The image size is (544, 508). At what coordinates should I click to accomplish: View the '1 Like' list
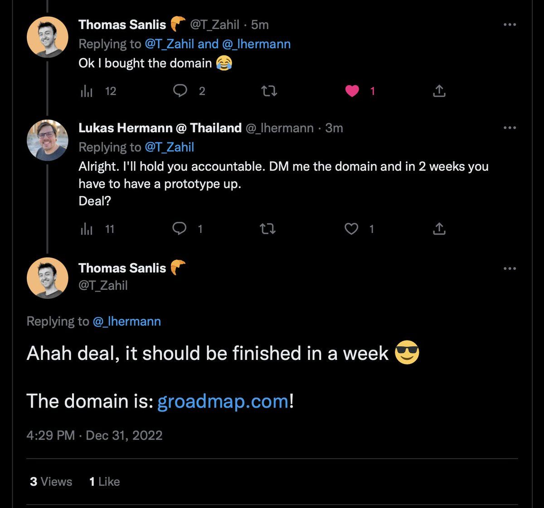point(104,481)
